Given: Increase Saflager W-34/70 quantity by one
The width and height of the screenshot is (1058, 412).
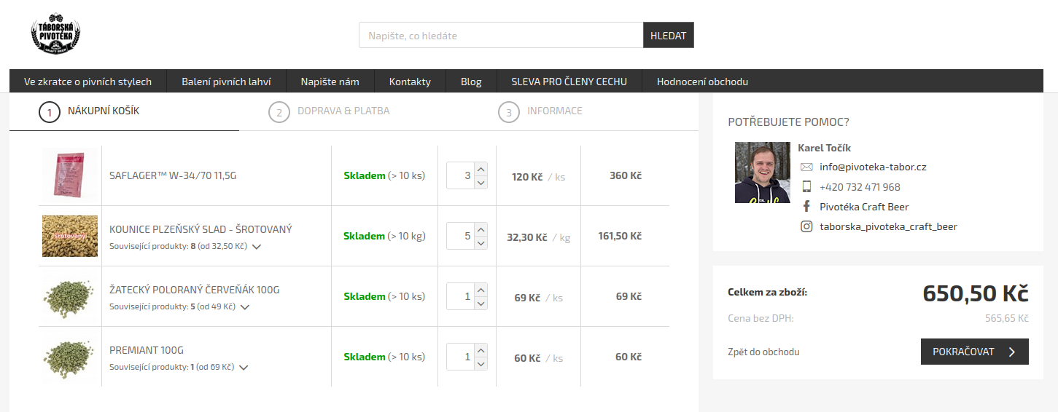Looking at the screenshot, I should tap(481, 170).
